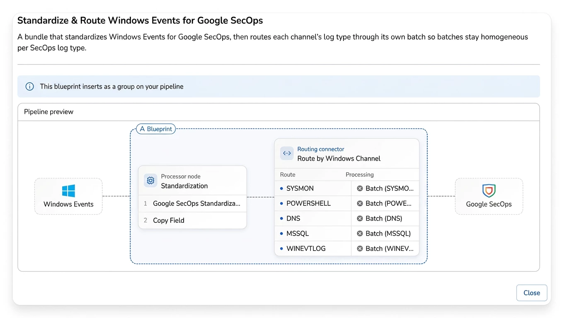
Task: Click the POWERSHELL route bullet dot
Action: point(281,203)
